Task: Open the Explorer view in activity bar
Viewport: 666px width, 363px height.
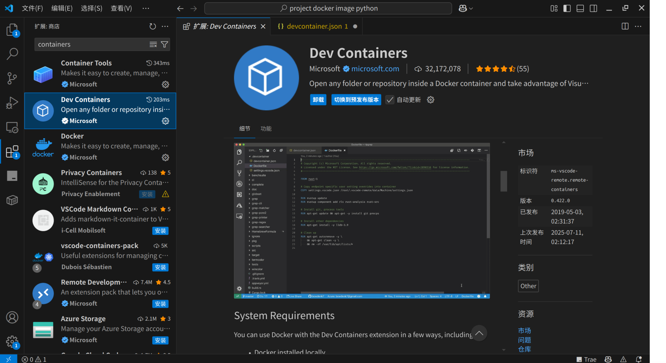Action: point(12,30)
